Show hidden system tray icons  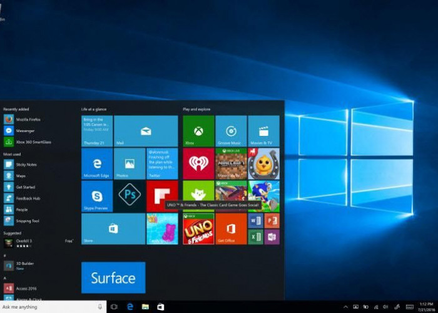345,307
